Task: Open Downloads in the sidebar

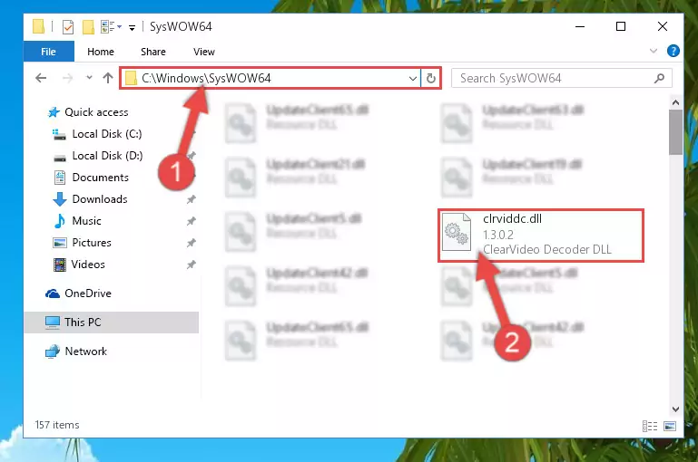Action: (91, 199)
